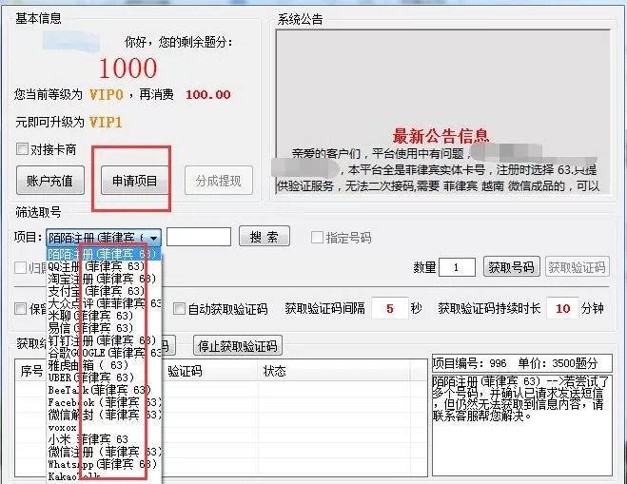The image size is (627, 484).
Task: Choose 小米 菲律宾 63 option
Action: pyautogui.click(x=104, y=439)
